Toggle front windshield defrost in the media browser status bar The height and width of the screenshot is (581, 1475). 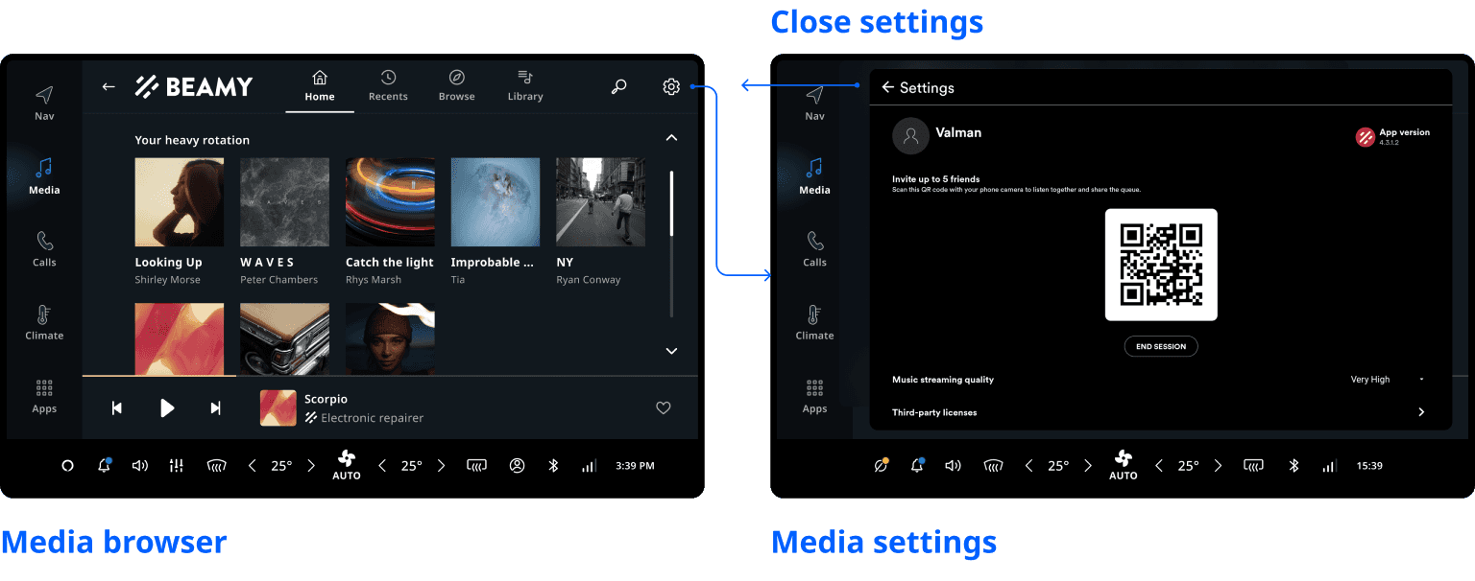point(216,466)
